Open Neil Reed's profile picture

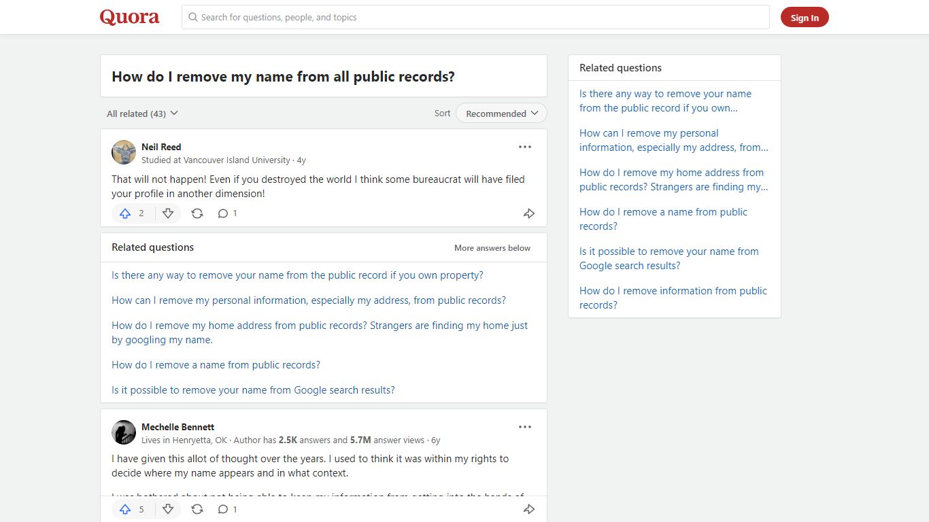(124, 152)
